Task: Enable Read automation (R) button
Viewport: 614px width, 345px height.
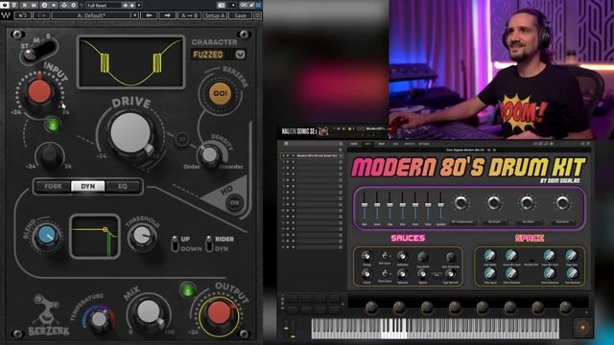Action: tap(24, 5)
